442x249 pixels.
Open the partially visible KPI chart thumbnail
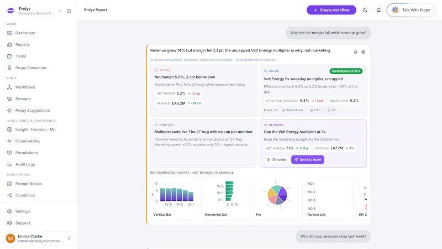[362, 199]
